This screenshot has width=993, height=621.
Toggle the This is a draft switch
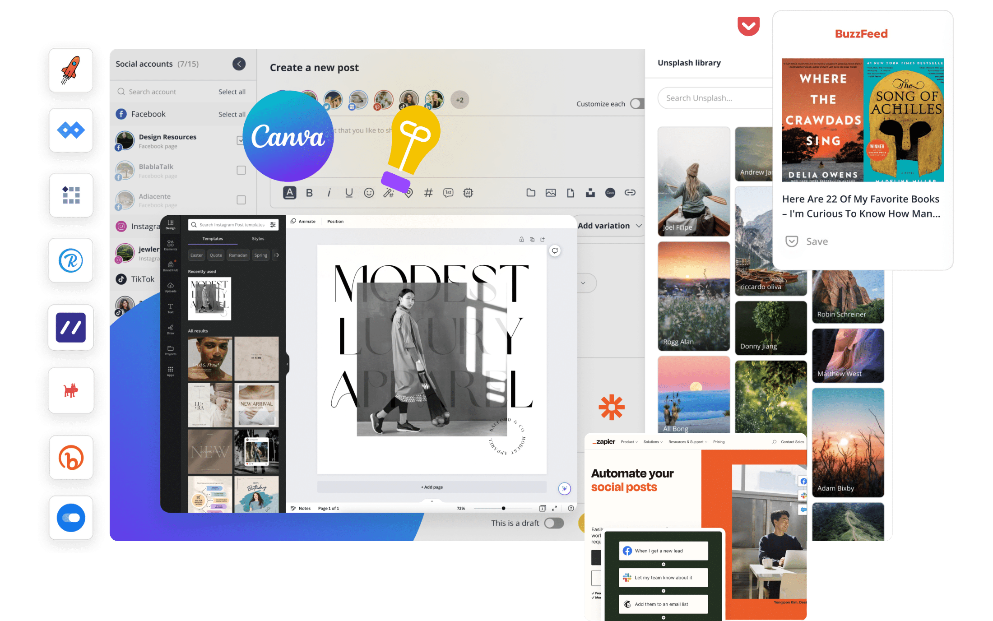554,523
